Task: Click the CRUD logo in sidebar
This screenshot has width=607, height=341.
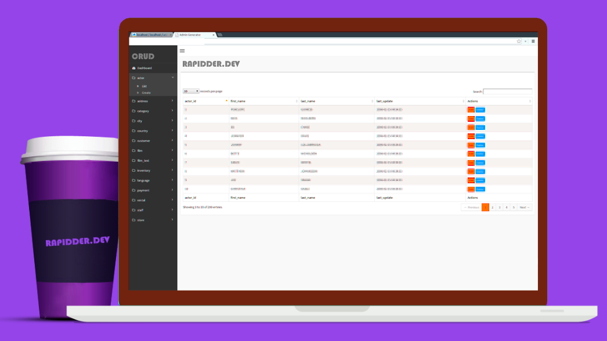Action: (143, 56)
